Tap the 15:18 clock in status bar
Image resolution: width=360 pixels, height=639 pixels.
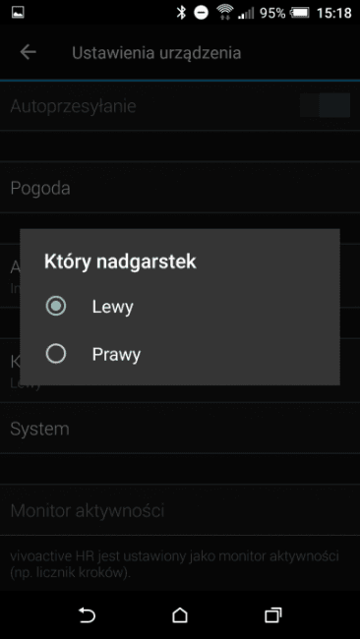(x=333, y=13)
